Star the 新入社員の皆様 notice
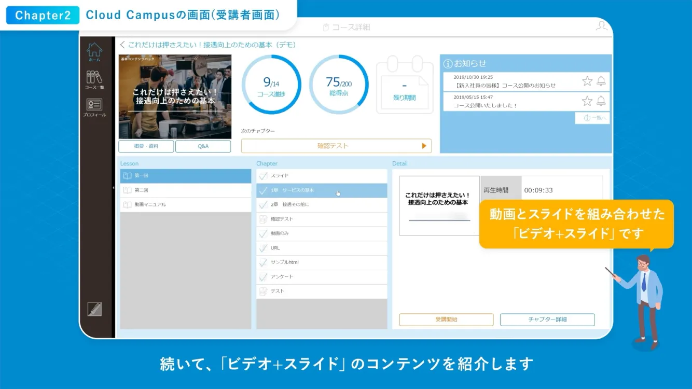Viewport: 692px width, 389px height. coord(587,81)
